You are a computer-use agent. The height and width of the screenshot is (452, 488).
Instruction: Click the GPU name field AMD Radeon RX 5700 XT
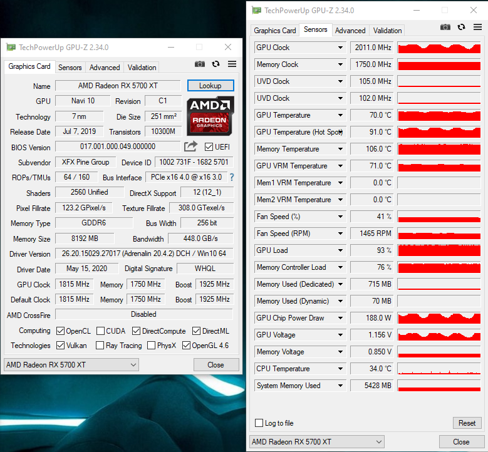pos(118,86)
